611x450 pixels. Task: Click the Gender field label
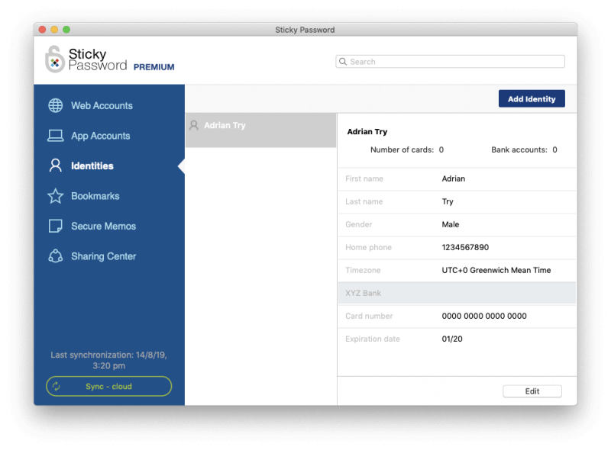coord(358,224)
